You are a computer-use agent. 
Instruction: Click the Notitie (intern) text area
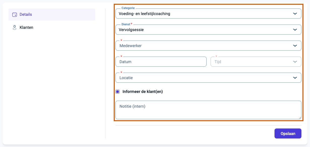[208, 110]
